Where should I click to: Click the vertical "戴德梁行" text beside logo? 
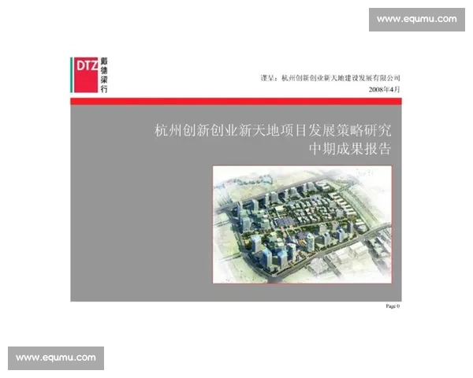click(x=104, y=75)
